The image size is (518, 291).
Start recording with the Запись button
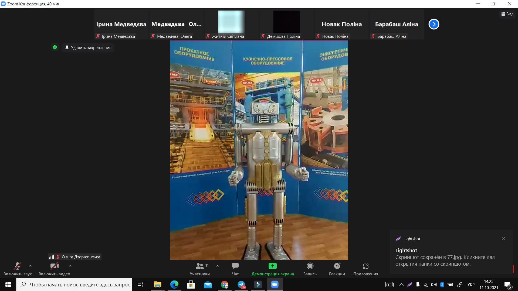click(x=310, y=269)
